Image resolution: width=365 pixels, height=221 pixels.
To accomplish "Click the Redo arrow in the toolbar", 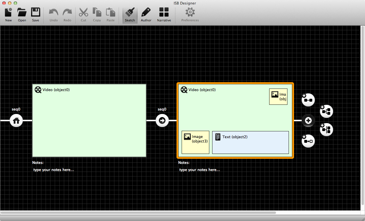I will 67,12.
